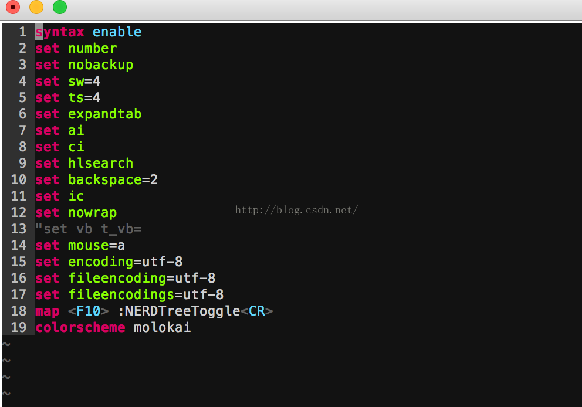The height and width of the screenshot is (407, 582).
Task: Click 'mouse=a' on line 14
Action: click(x=96, y=245)
